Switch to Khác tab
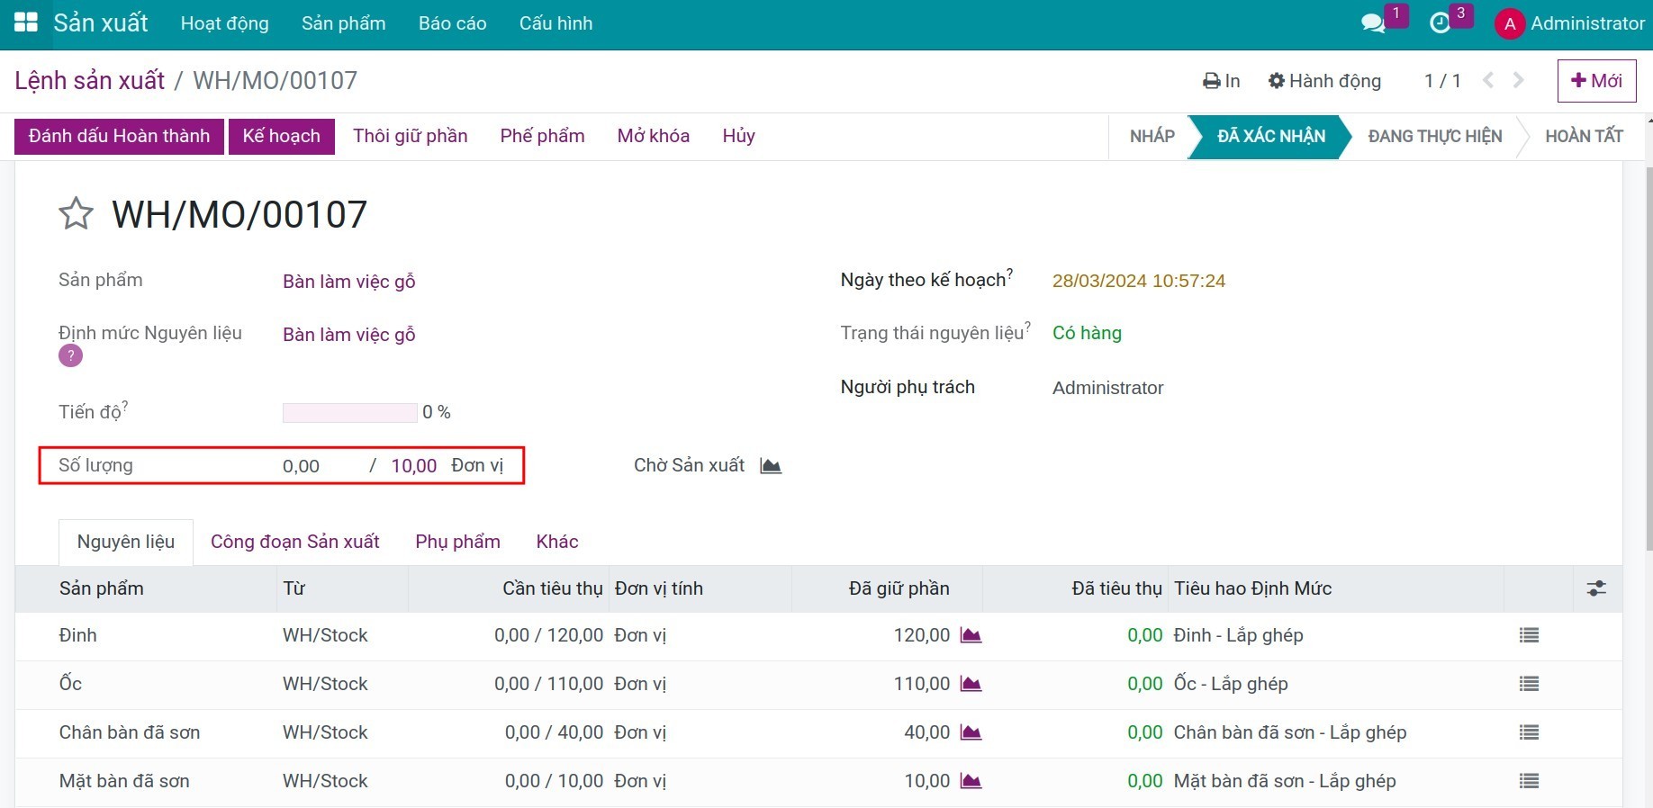The width and height of the screenshot is (1653, 808). point(557,542)
